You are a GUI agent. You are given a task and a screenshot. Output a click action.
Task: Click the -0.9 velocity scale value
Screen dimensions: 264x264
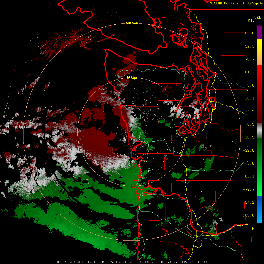point(250,124)
